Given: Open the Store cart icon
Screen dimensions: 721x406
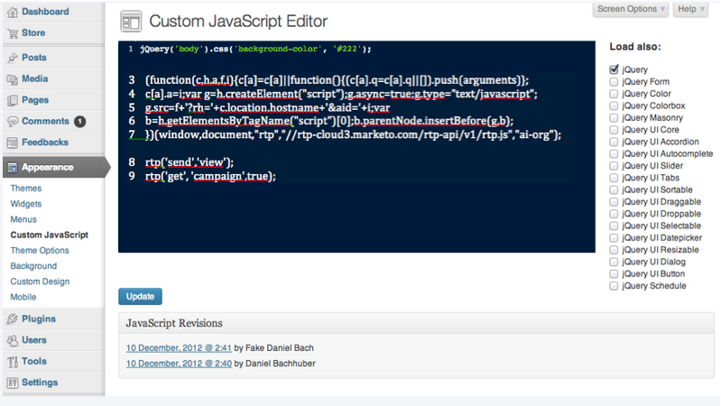Looking at the screenshot, I should tap(13, 33).
